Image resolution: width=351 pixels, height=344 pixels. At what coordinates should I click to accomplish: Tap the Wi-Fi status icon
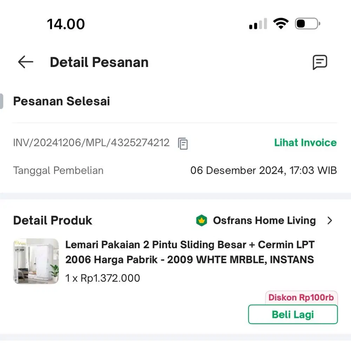pos(280,24)
